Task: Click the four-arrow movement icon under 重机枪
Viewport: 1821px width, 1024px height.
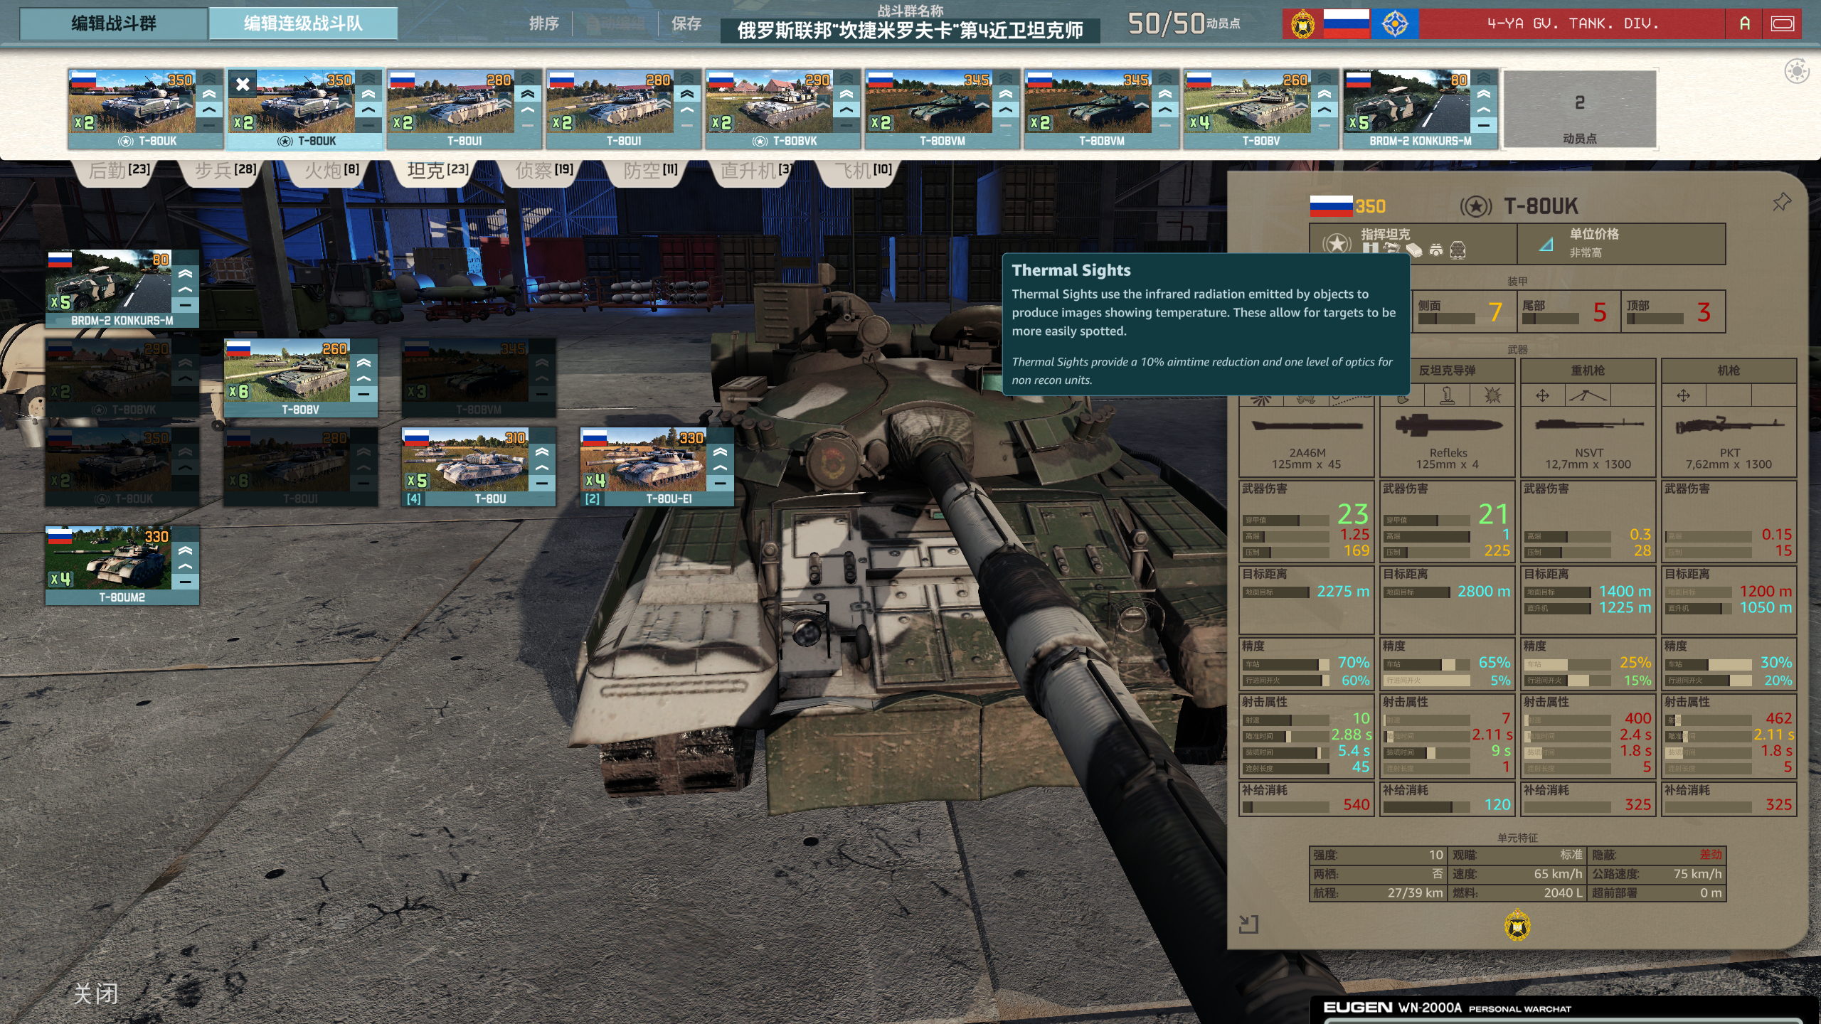Action: 1542,395
